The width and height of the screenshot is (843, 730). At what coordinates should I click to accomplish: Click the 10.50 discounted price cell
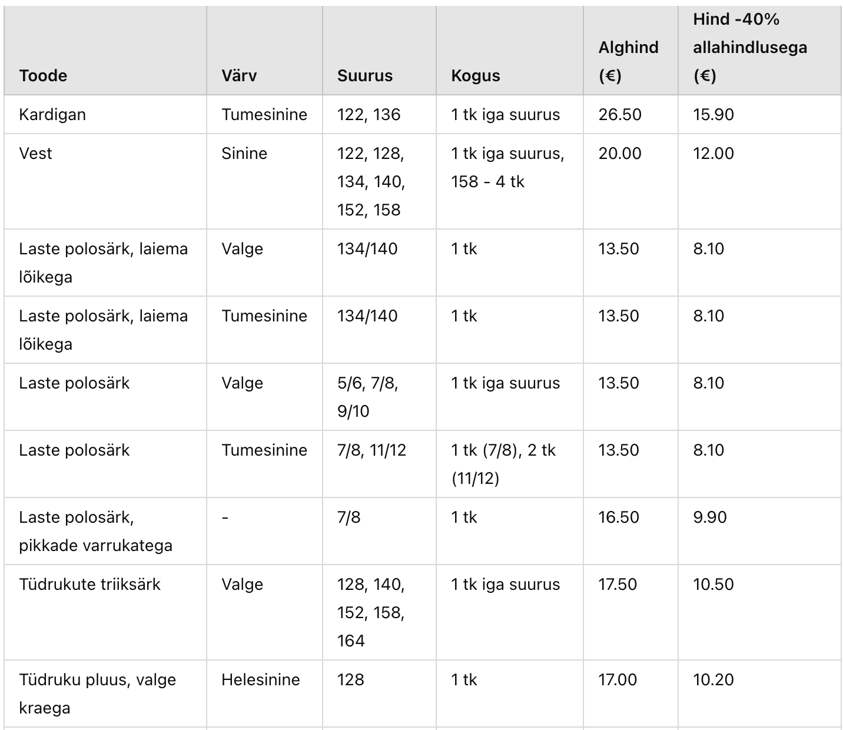pos(713,584)
